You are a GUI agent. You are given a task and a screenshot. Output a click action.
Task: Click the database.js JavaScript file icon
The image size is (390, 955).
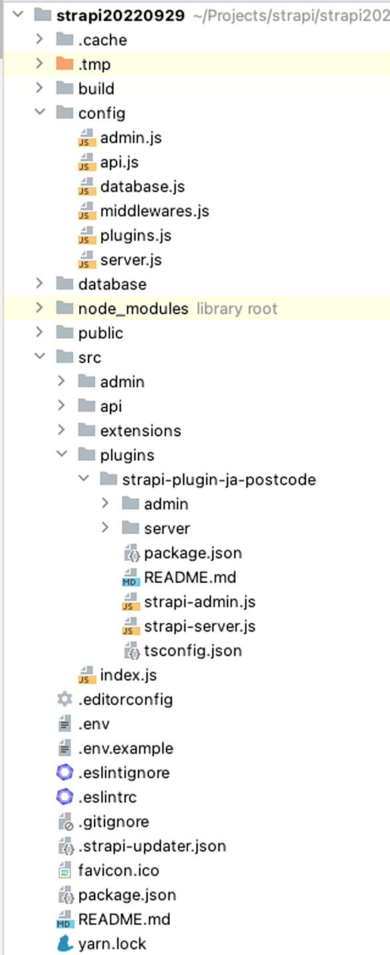87,187
